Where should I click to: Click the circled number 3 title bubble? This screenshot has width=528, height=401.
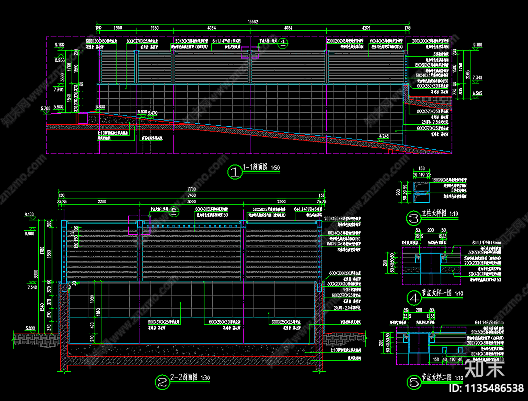tap(414, 218)
